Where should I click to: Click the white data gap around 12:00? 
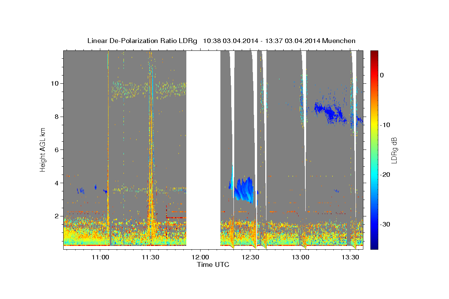pos(203,149)
